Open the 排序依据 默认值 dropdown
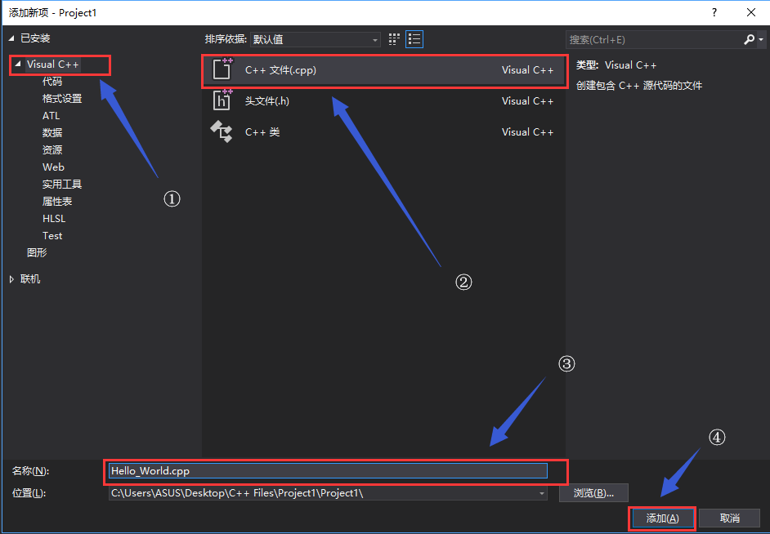This screenshot has height=534, width=770. [x=316, y=40]
